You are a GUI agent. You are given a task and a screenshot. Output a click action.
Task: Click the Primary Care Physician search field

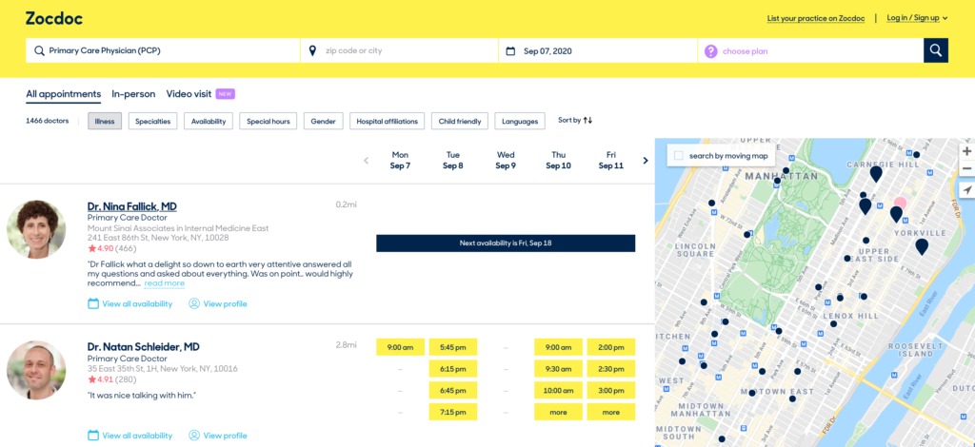pos(163,50)
